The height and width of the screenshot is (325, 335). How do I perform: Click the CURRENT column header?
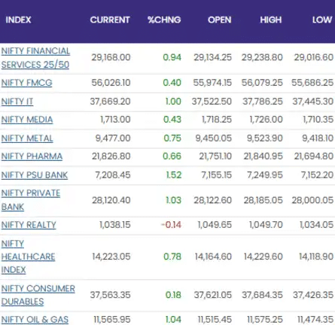coord(110,20)
